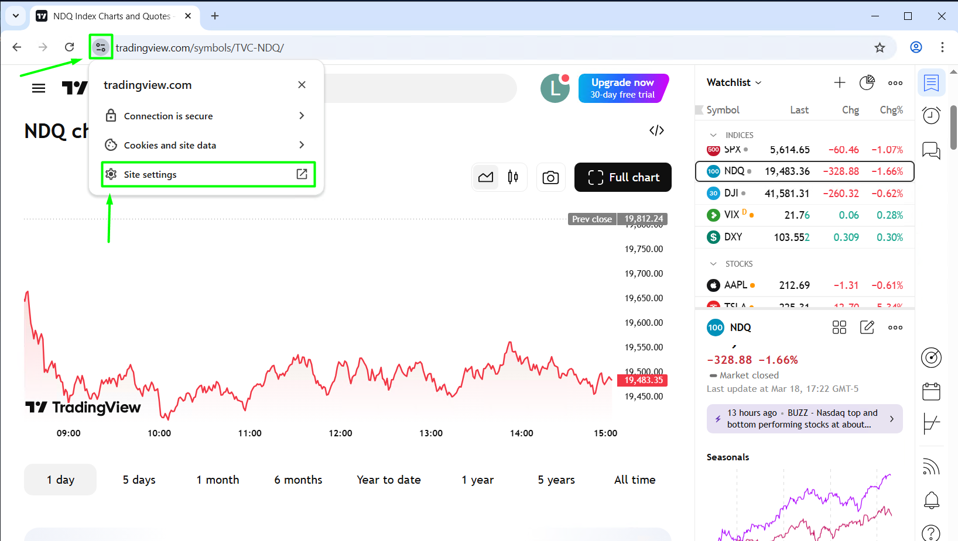Select the 5 years time range

point(556,480)
